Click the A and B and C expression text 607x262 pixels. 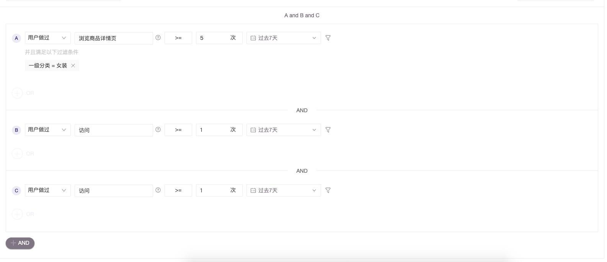302,15
